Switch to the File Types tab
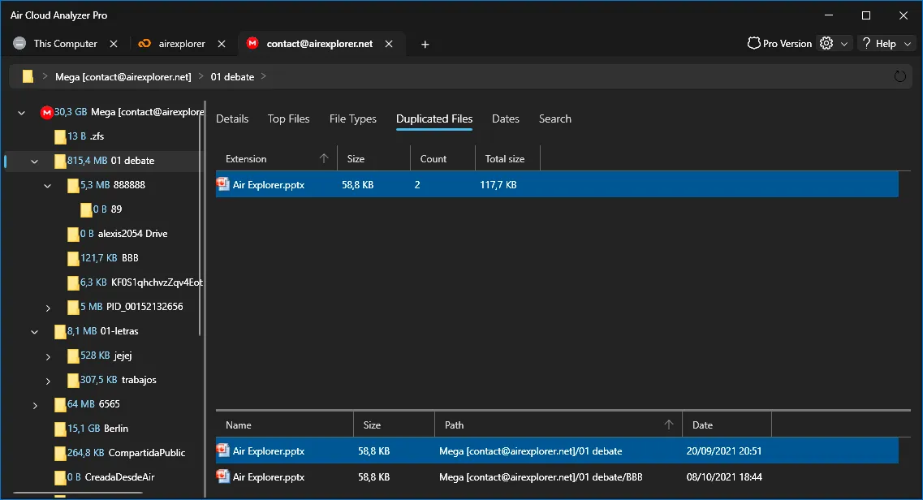923x500 pixels. pyautogui.click(x=352, y=119)
